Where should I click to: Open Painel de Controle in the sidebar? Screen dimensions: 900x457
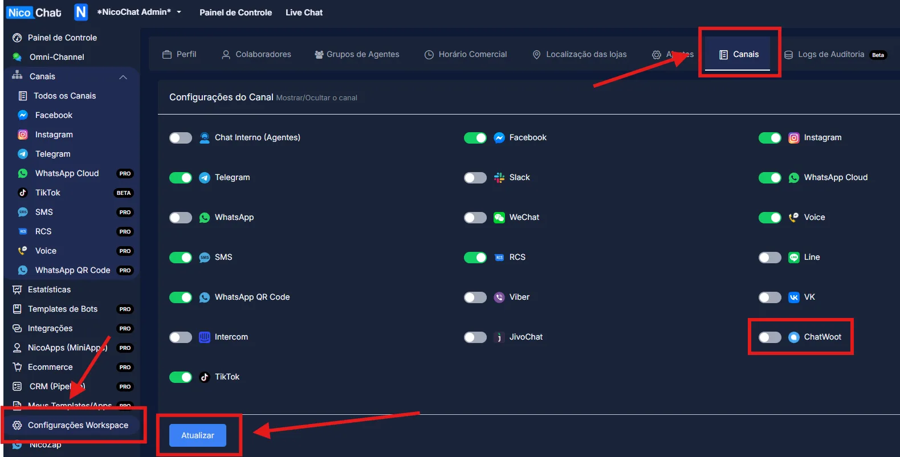[63, 38]
